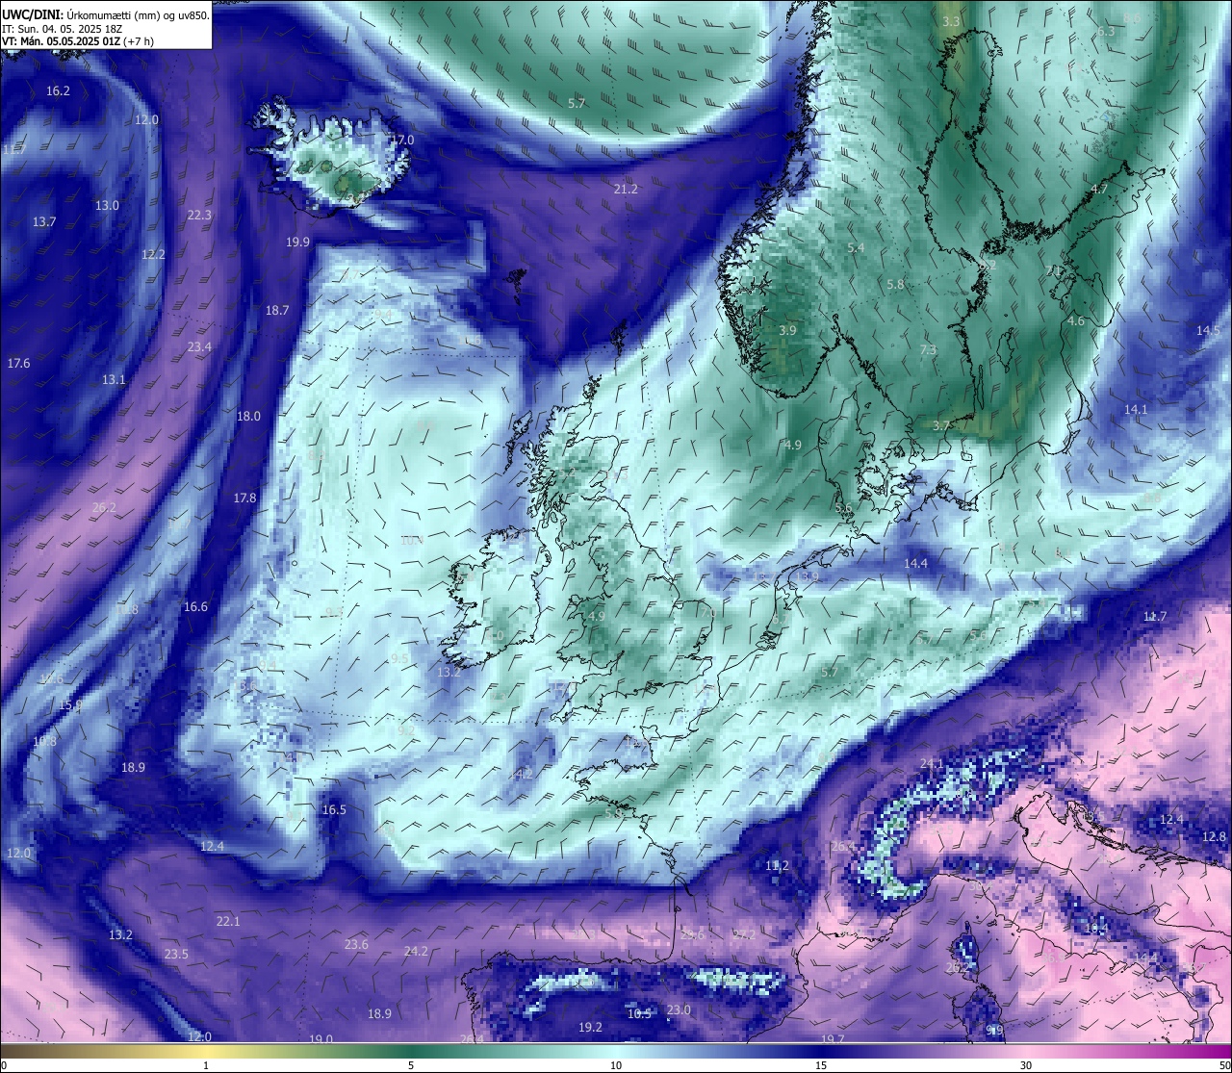Click the 23.5 value label
This screenshot has height=1073, width=1232.
(x=176, y=955)
